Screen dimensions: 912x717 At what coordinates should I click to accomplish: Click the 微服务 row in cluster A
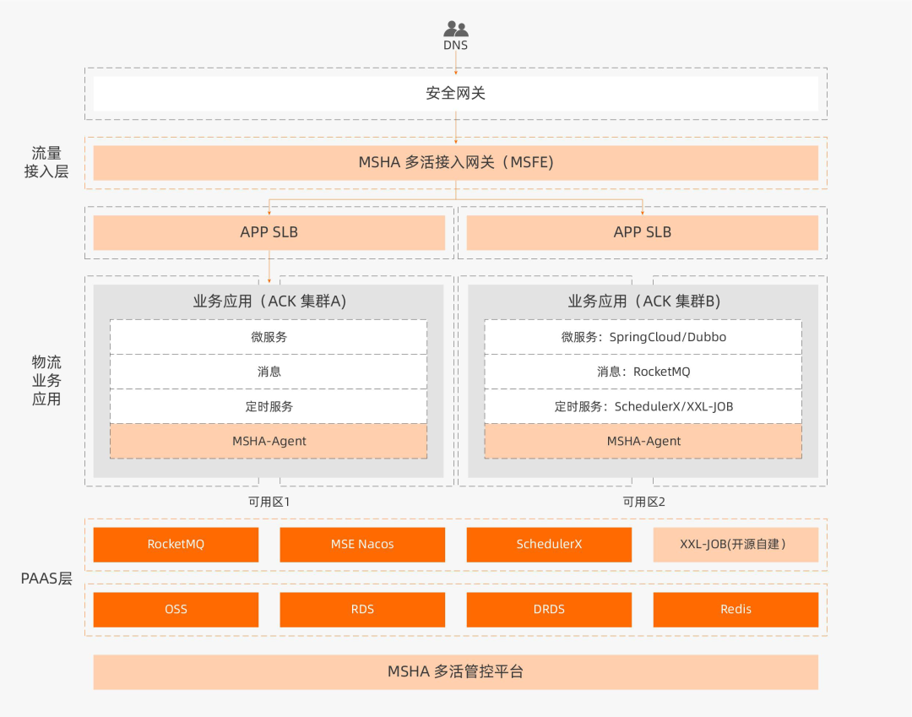pos(269,337)
